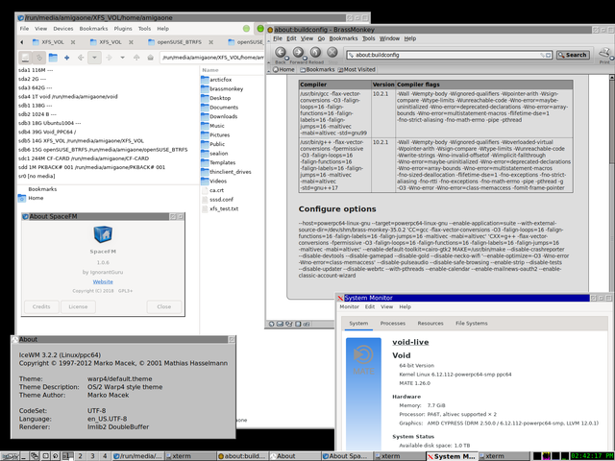
Task: Switch to workspace 2 in IceWM taskbar
Action: tap(81, 456)
